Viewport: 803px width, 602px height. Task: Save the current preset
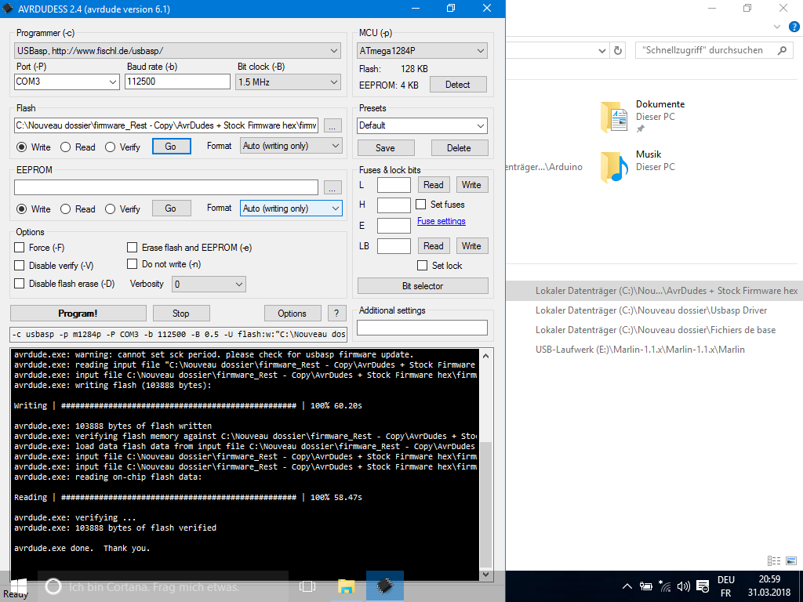point(386,148)
